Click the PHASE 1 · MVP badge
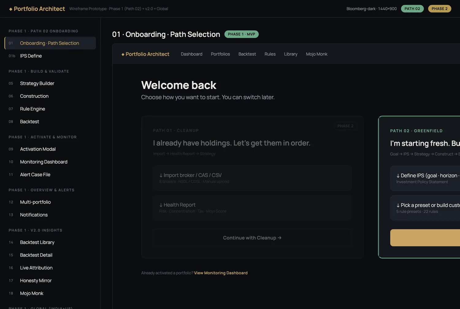This screenshot has width=460, height=309. (x=241, y=34)
